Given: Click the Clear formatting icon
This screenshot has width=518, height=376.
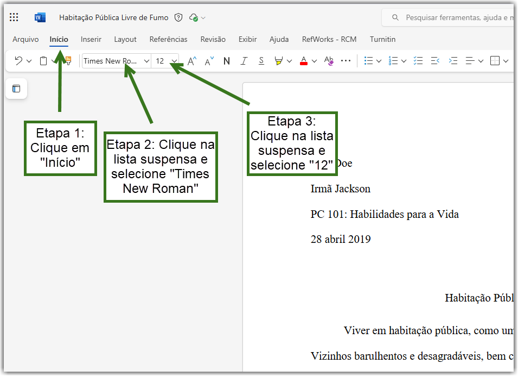Looking at the screenshot, I should 329,61.
